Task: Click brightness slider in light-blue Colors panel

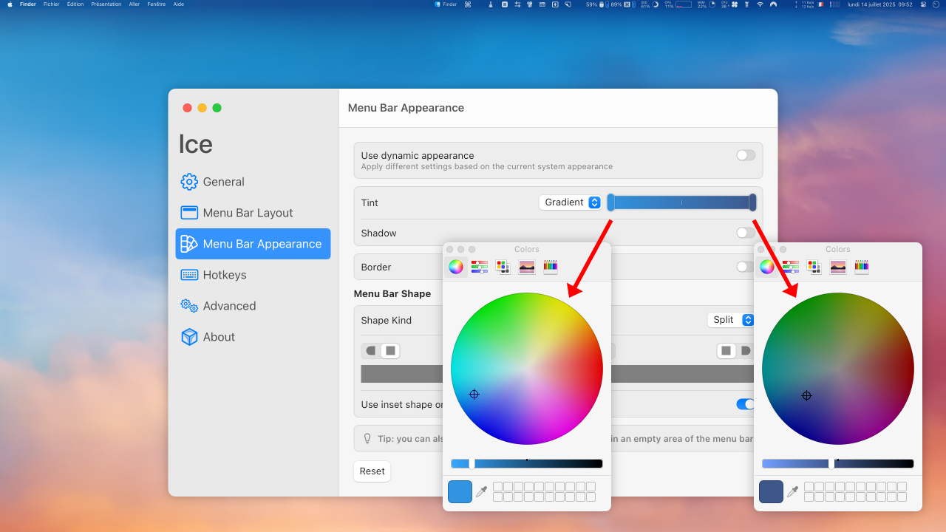Action: 527,463
